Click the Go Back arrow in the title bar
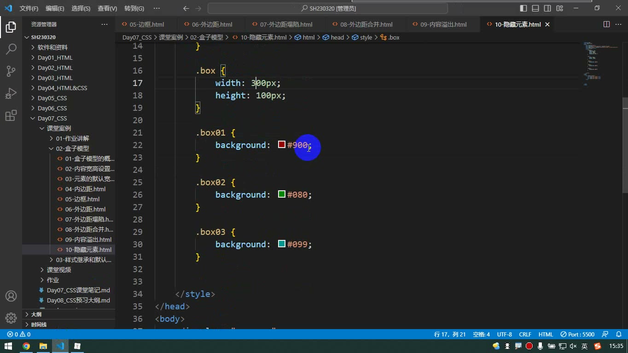The height and width of the screenshot is (353, 628). (186, 8)
